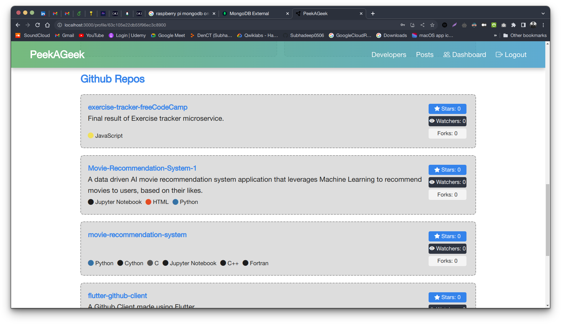Go back to the previous page

[x=18, y=25]
